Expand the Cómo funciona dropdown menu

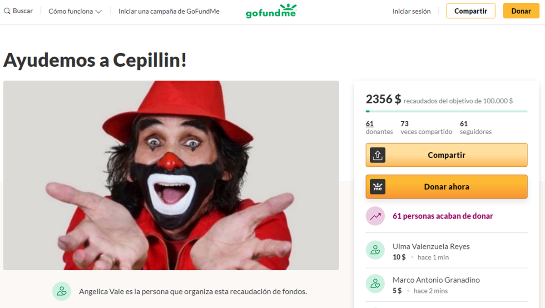pos(75,11)
